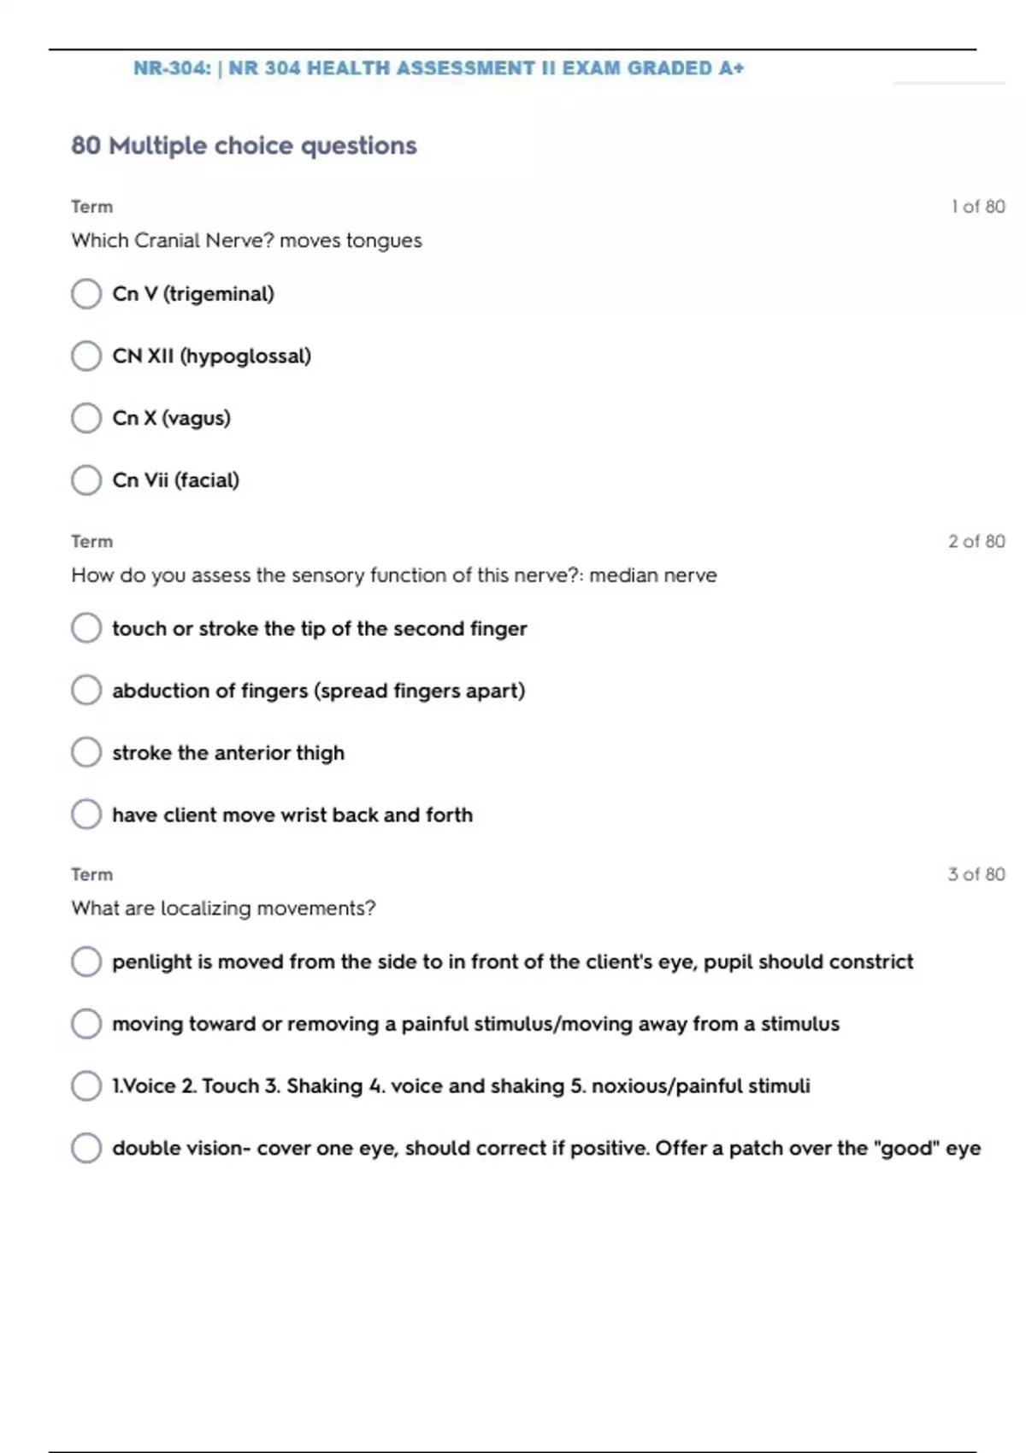Click the 2 of 80 question counter
The height and width of the screenshot is (1453, 1026).
click(976, 542)
